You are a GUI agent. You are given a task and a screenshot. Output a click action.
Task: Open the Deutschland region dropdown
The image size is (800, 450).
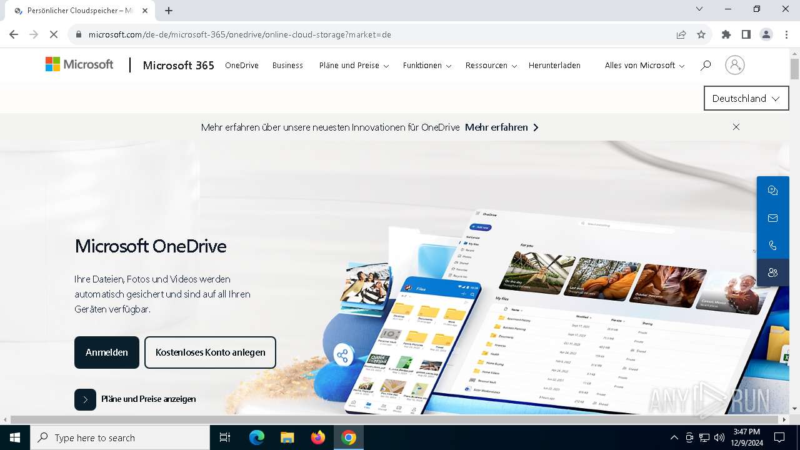[746, 98]
